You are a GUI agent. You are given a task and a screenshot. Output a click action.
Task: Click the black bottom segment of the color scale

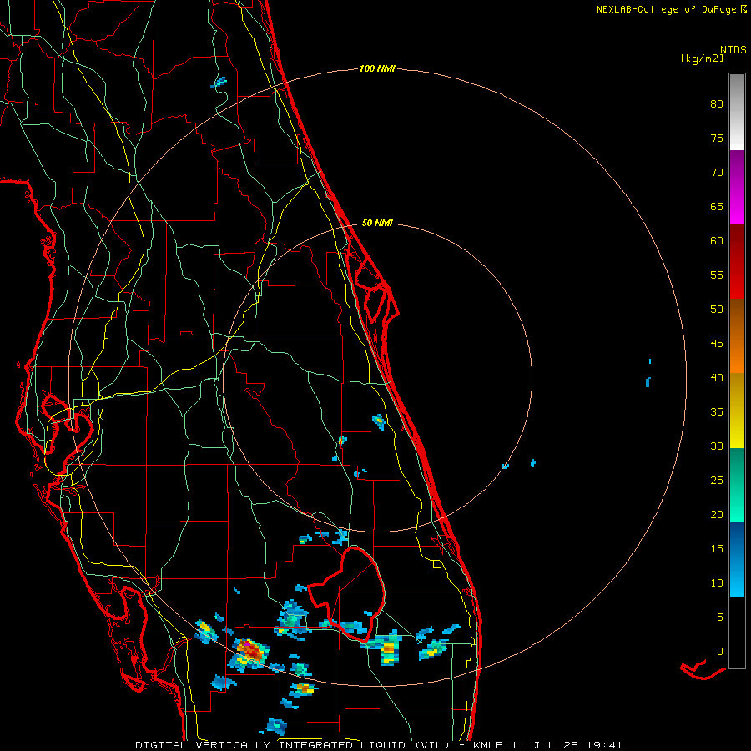[737, 633]
